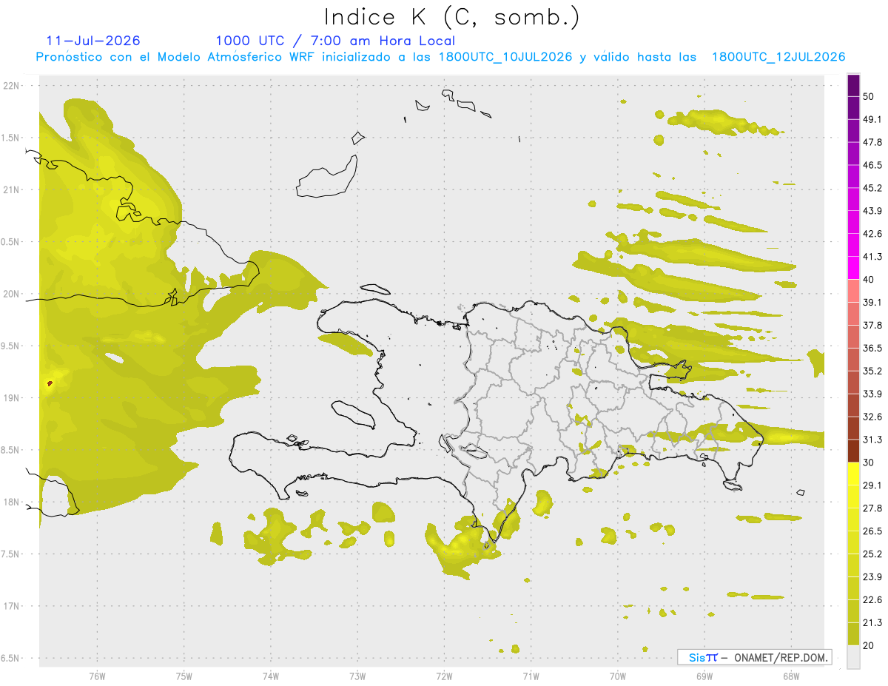The image size is (888, 686).
Task: Click the '69W' longitude label
Action: click(x=704, y=676)
